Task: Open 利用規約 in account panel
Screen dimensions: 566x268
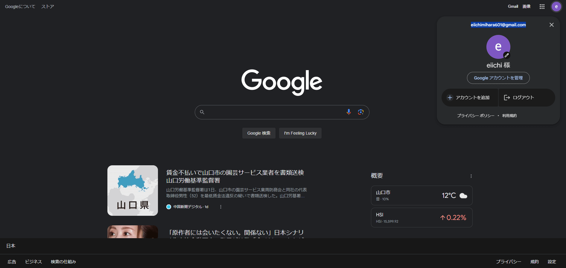Action: pos(509,116)
